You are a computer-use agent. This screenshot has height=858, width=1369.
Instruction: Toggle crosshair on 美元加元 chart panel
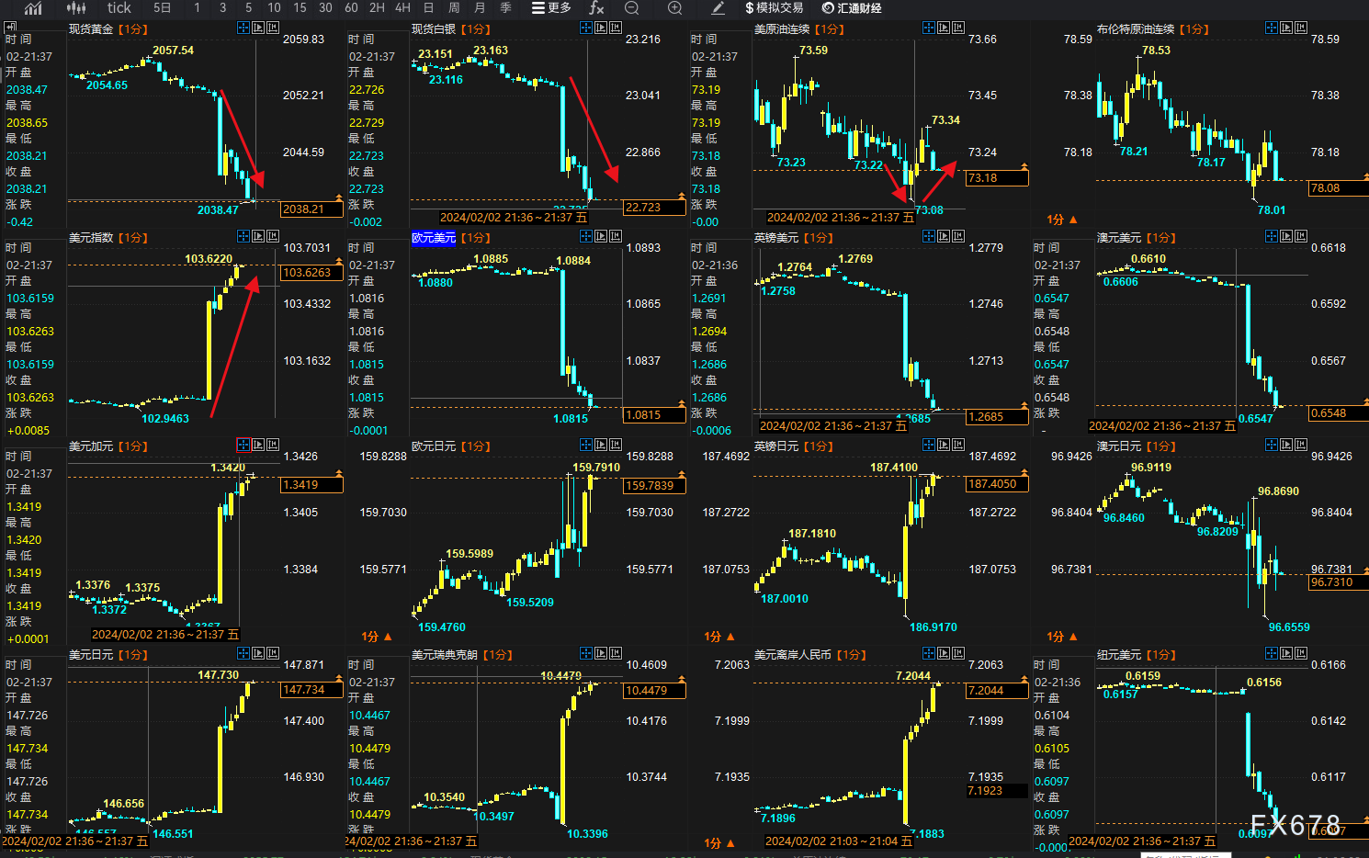click(x=243, y=446)
